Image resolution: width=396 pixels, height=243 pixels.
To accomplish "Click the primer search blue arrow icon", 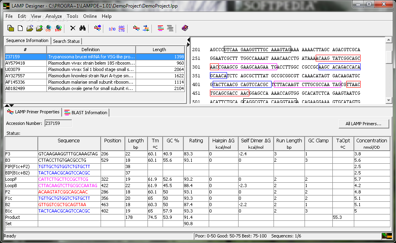I will click(97, 28).
